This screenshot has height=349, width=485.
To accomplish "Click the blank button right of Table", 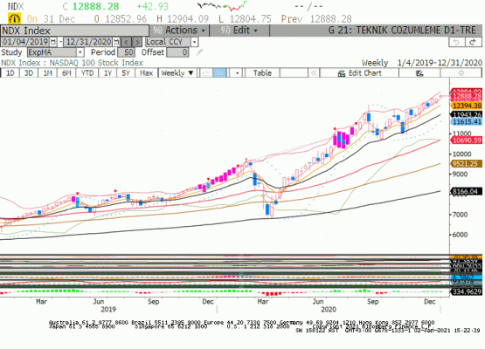I will tap(294, 73).
